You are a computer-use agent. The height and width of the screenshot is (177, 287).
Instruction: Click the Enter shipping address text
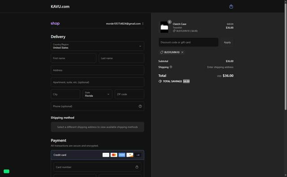(x=220, y=67)
